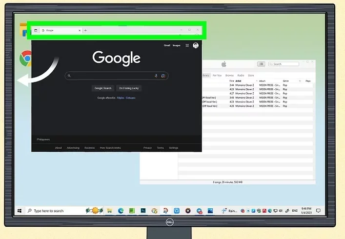Select the Library tab in iTunes
Screen dimensions: 345x239
pyautogui.click(x=206, y=76)
